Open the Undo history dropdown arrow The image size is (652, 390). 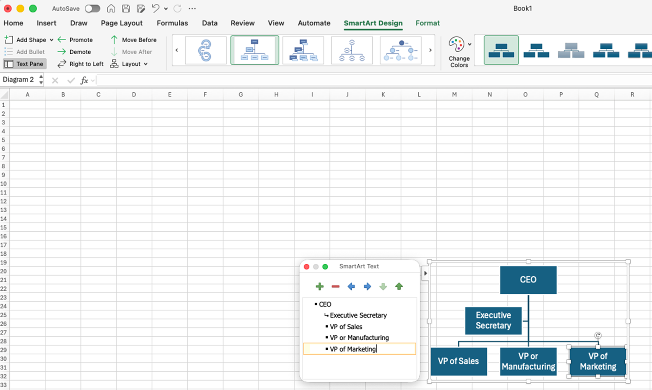point(166,9)
